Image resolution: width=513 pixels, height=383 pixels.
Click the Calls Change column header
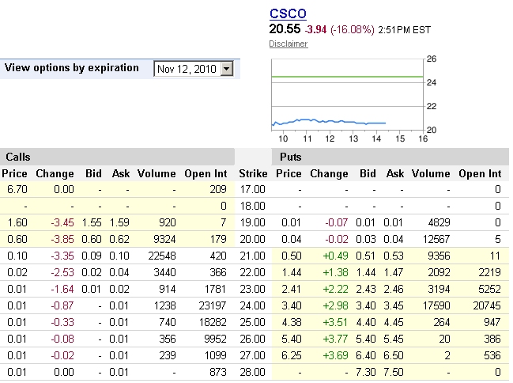tap(55, 173)
